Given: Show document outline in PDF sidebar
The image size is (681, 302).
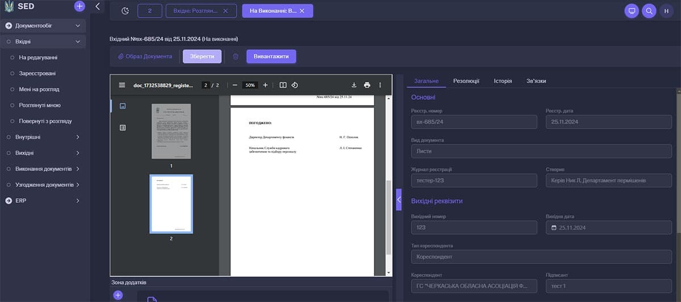Looking at the screenshot, I should click(123, 127).
